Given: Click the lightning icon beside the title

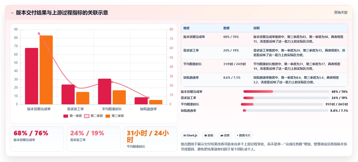Looking at the screenshot, I should pos(12,13).
